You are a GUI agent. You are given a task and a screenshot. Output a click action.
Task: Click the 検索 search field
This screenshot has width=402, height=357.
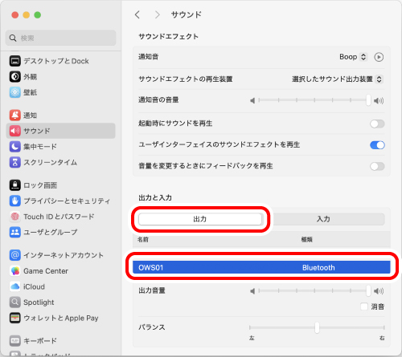tap(61, 38)
